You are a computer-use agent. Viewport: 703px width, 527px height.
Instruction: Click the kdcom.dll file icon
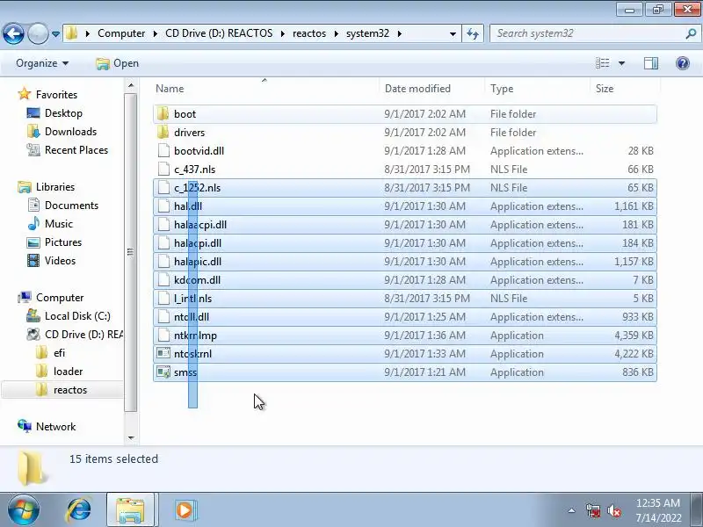[163, 279]
